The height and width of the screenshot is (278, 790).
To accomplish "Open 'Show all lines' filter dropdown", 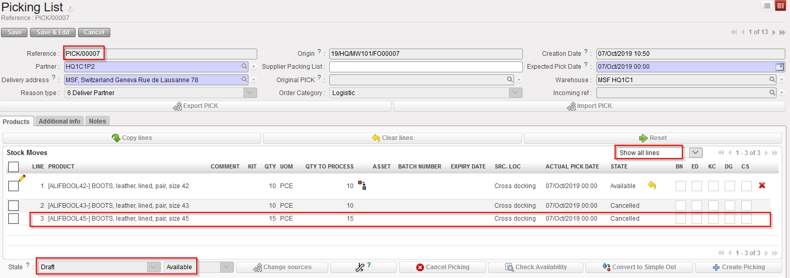I will click(696, 152).
